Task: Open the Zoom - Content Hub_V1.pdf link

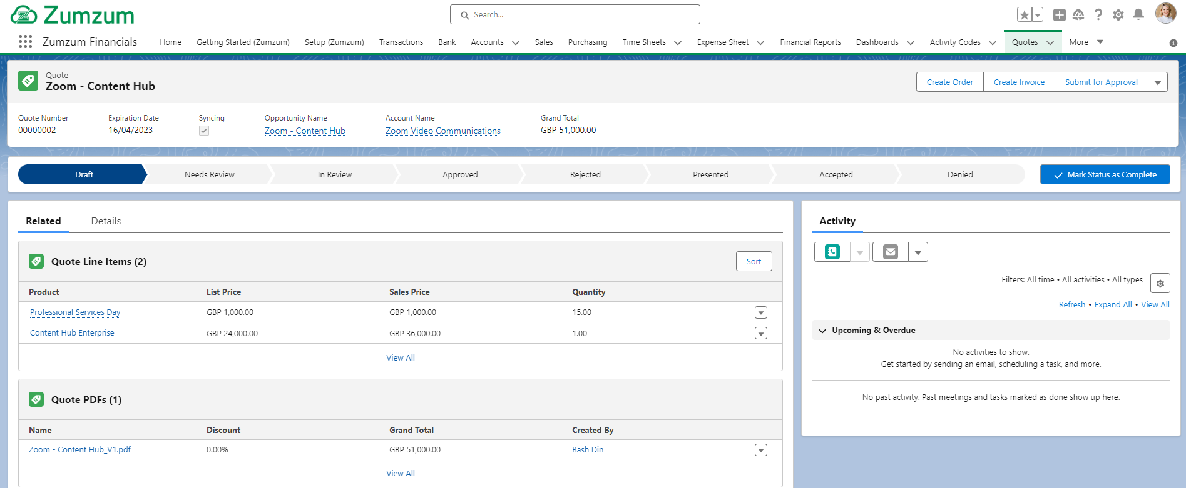Action: pos(79,450)
